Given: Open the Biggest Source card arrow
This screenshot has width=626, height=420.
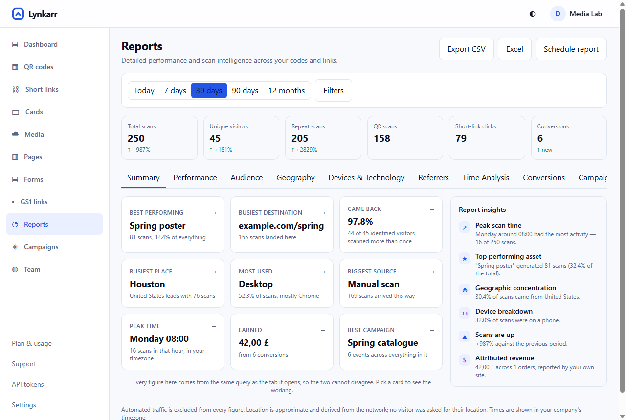Looking at the screenshot, I should point(432,272).
